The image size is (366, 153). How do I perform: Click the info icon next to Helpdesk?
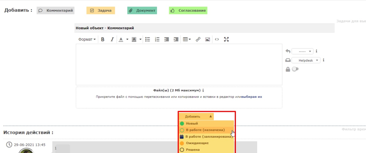323,60
